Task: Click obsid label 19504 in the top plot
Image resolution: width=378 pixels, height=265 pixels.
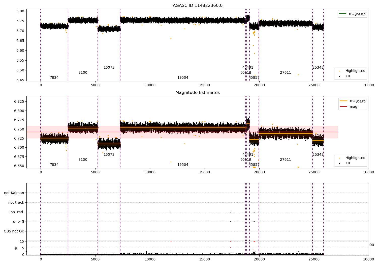Action: click(183, 78)
